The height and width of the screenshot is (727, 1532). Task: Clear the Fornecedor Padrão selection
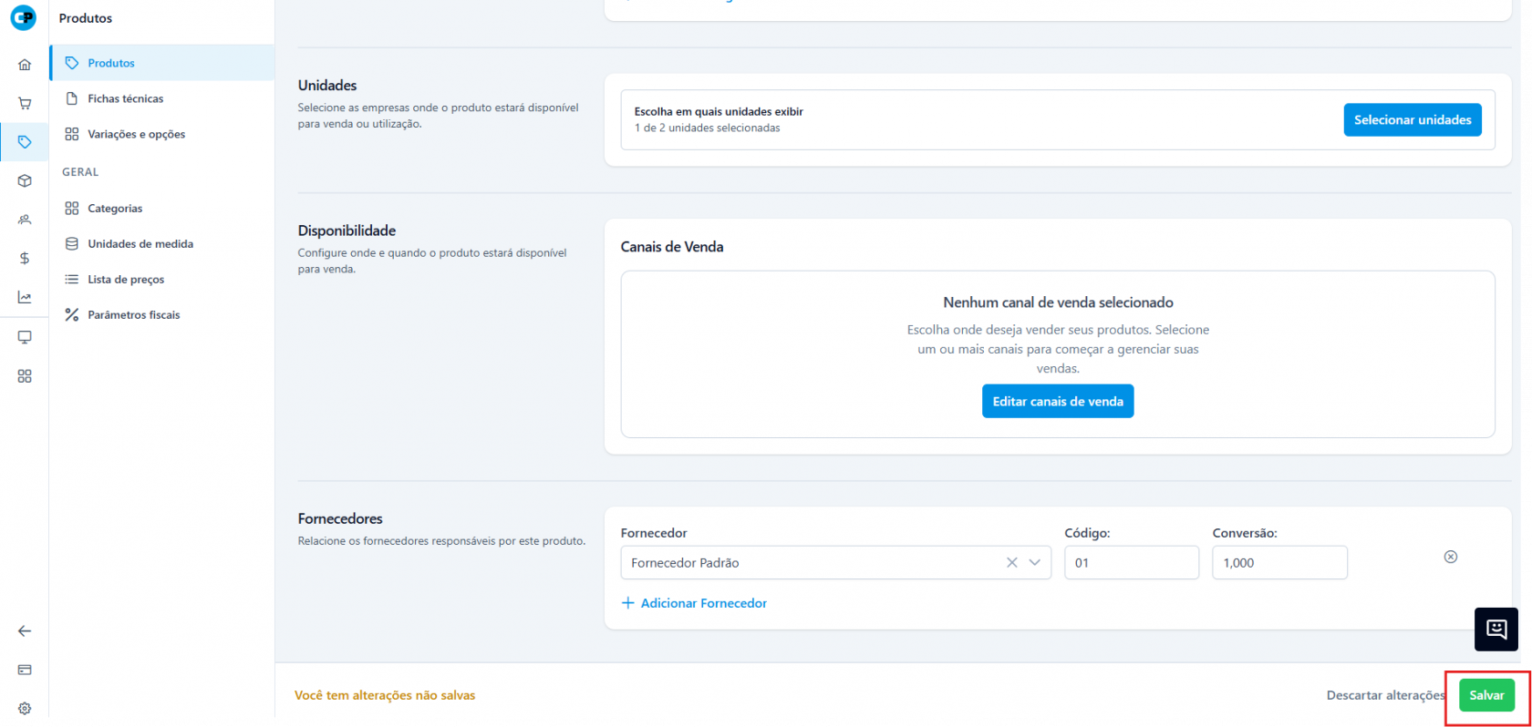coord(1011,563)
